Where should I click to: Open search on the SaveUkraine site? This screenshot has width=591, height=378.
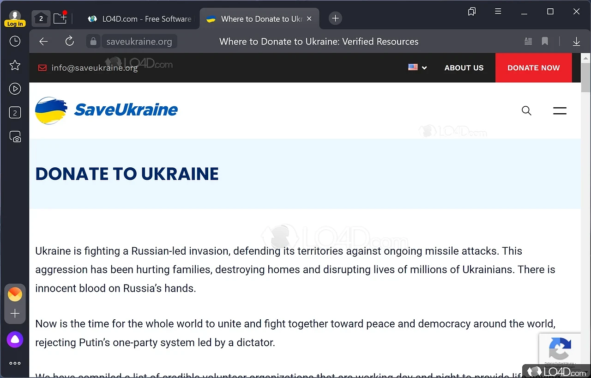pos(526,110)
